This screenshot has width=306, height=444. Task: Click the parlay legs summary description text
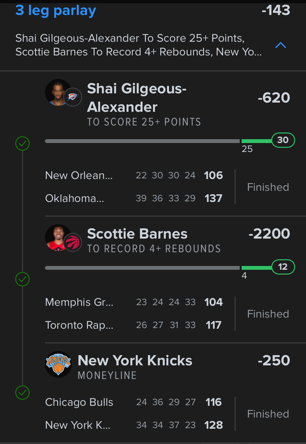coord(139,45)
